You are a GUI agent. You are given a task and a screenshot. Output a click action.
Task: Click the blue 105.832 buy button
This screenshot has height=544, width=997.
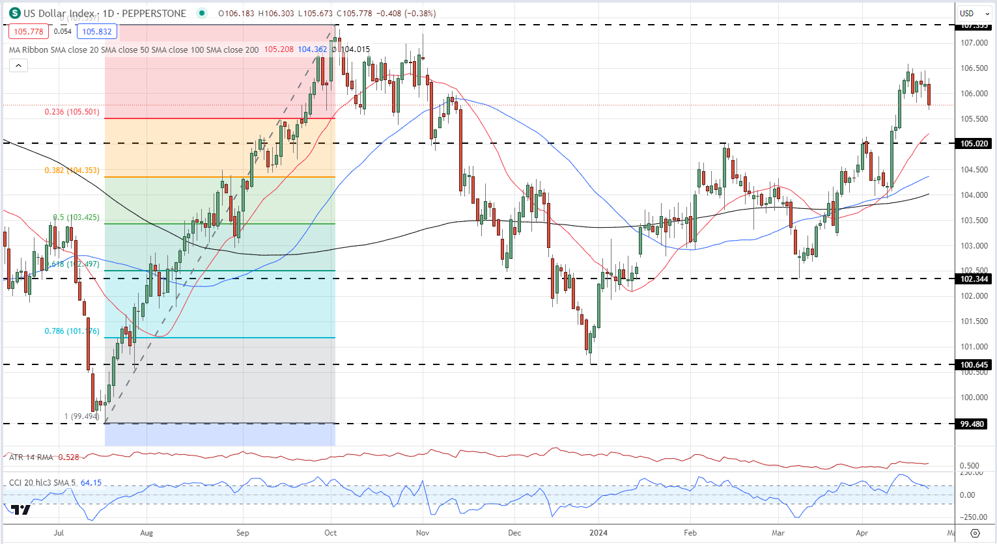[x=96, y=31]
